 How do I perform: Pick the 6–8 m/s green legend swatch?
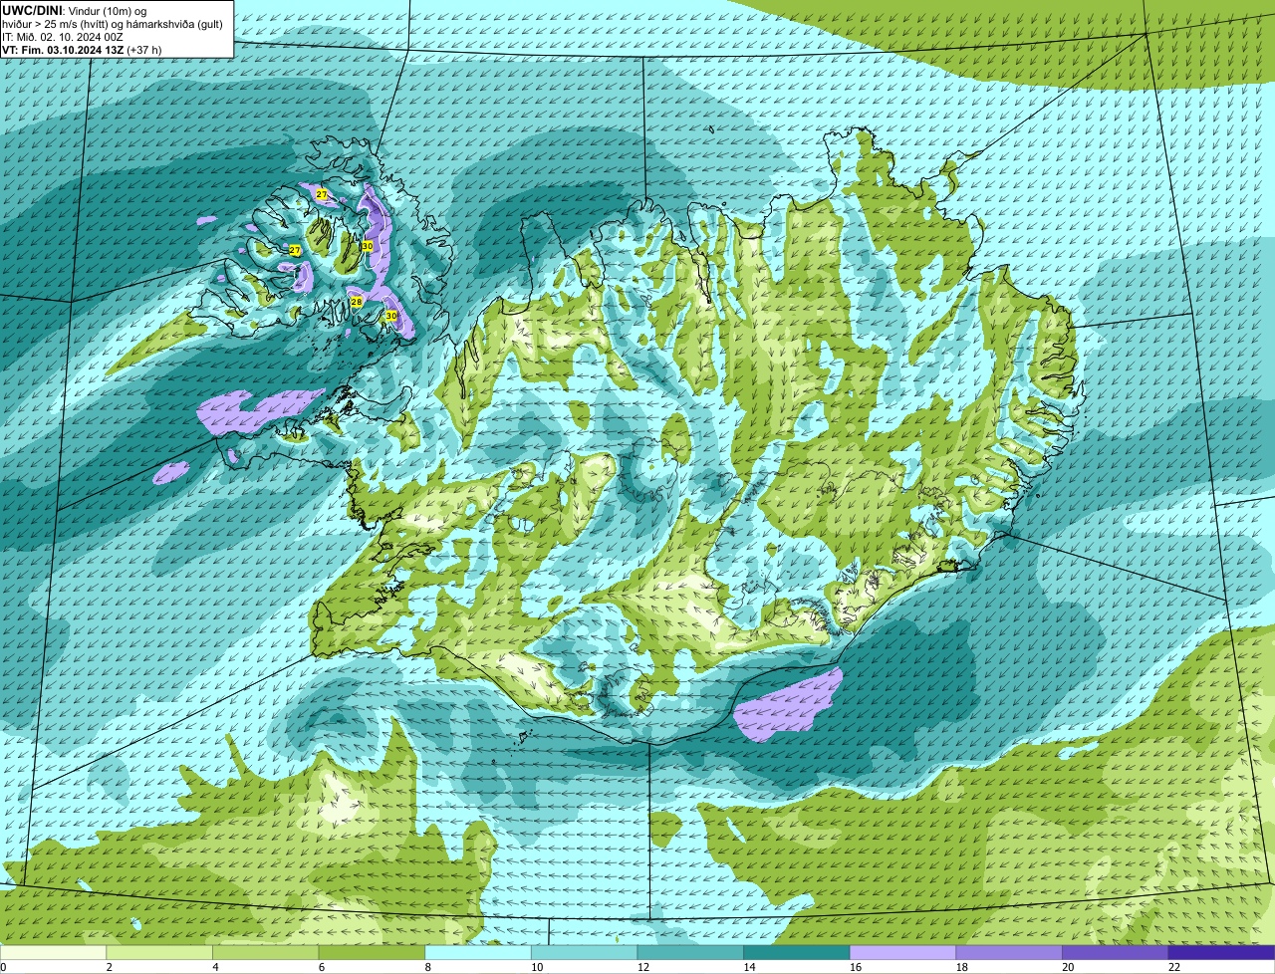pos(372,953)
